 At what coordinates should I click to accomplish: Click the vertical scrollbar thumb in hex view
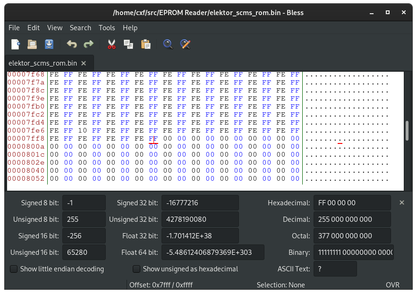point(407,131)
